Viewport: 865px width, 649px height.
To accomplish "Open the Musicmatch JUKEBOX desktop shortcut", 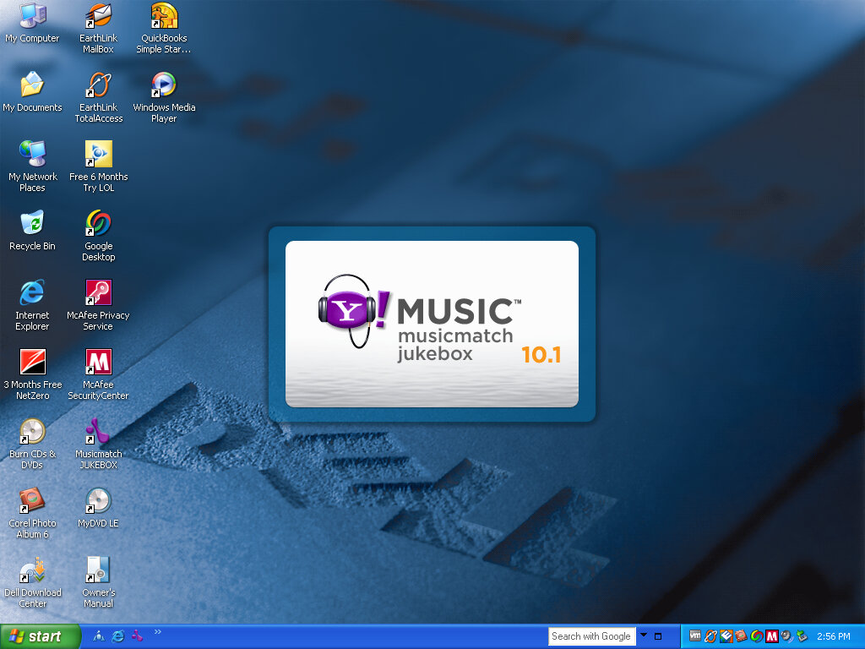I will [98, 433].
